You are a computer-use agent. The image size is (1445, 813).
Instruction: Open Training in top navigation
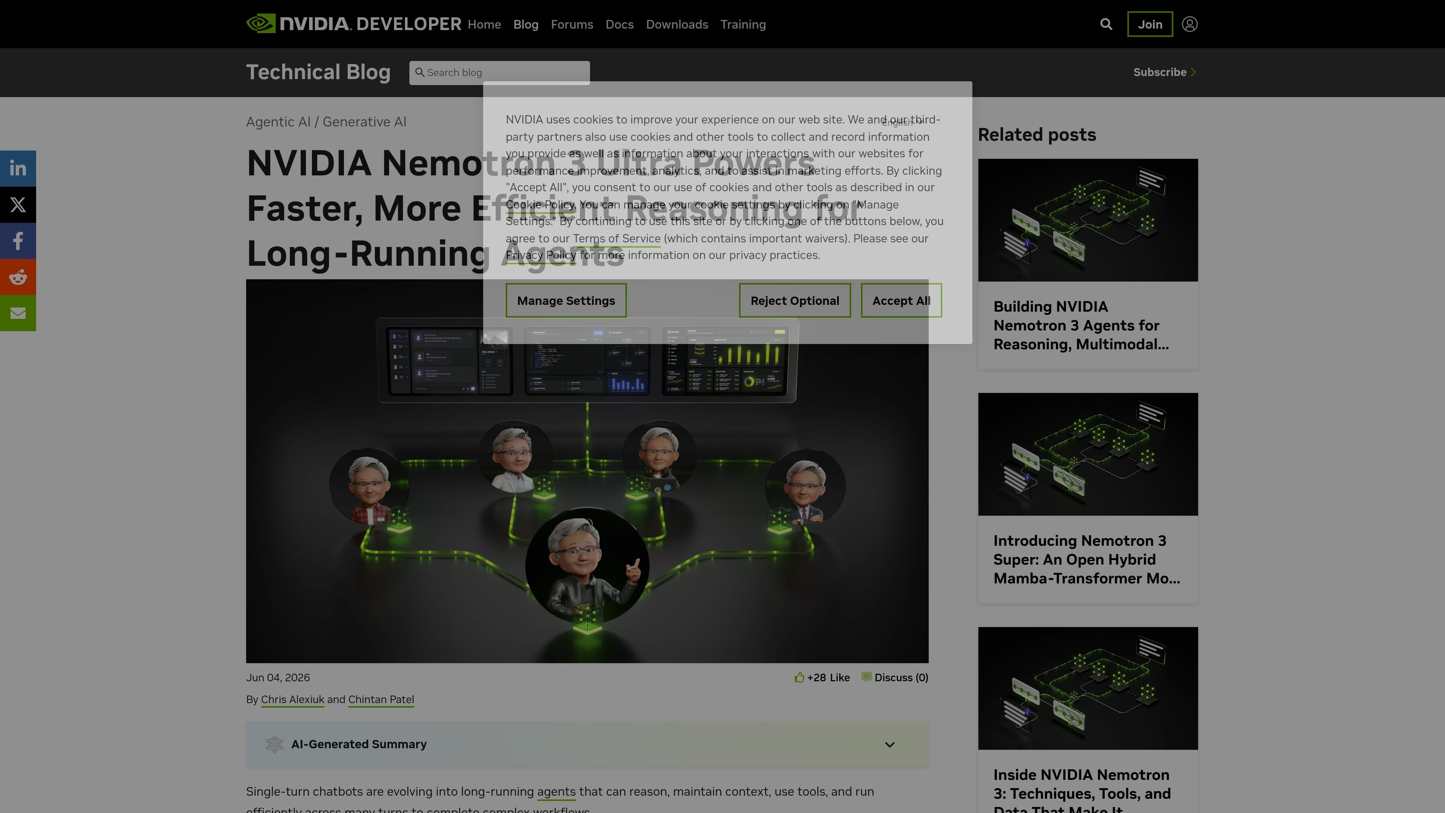(743, 24)
